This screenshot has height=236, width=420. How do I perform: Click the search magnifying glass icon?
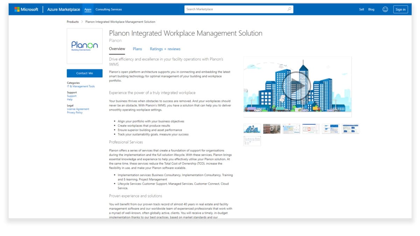(x=289, y=9)
